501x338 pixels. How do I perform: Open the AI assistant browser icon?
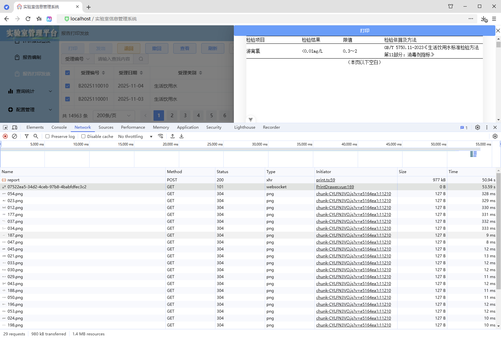point(49,19)
